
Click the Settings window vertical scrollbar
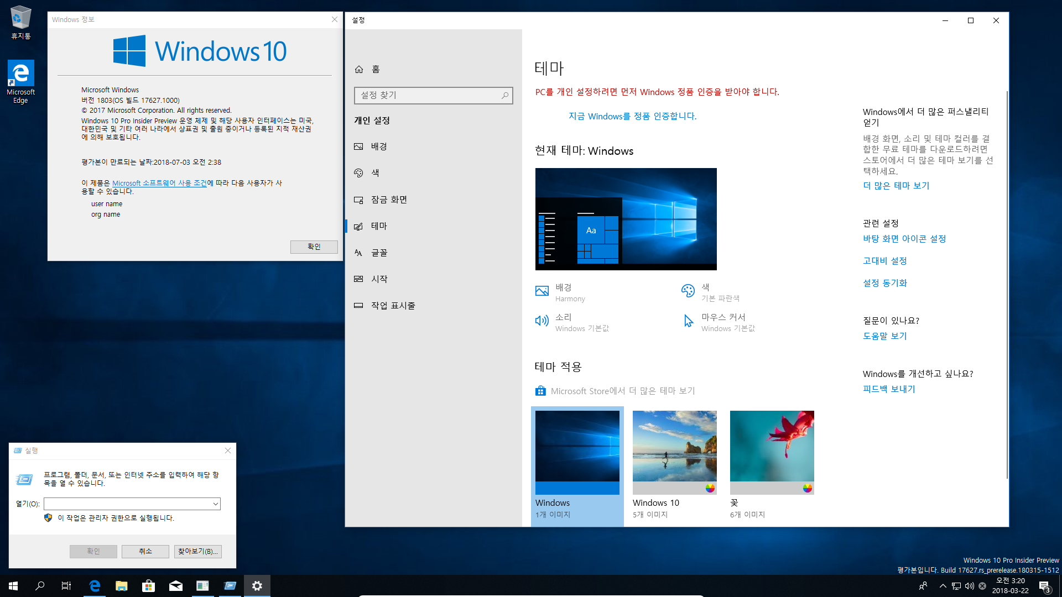pos(1007,285)
